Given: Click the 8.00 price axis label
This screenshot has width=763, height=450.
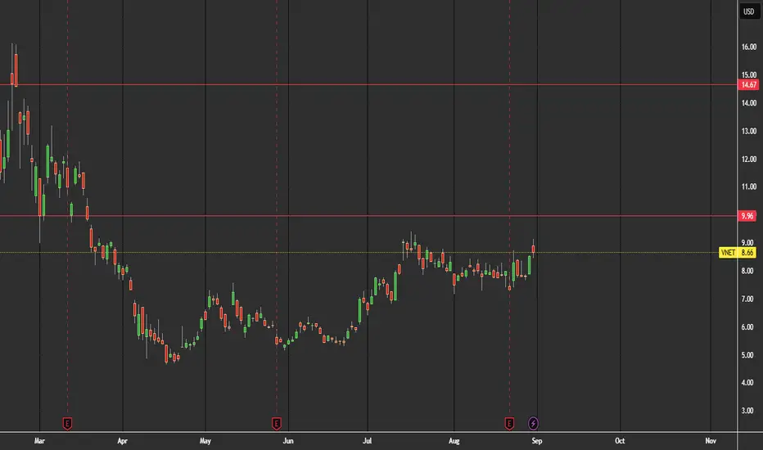Looking at the screenshot, I should (747, 271).
